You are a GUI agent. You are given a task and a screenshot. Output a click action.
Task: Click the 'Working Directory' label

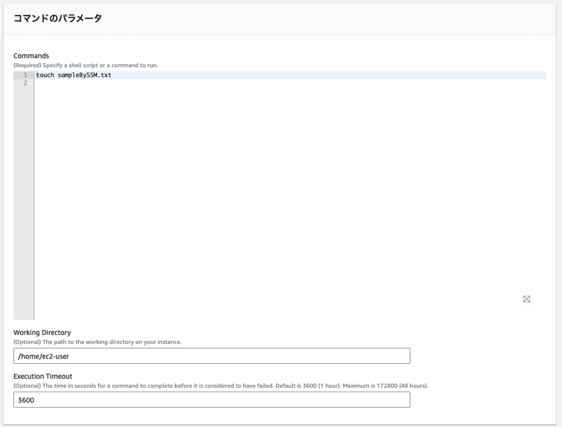42,332
